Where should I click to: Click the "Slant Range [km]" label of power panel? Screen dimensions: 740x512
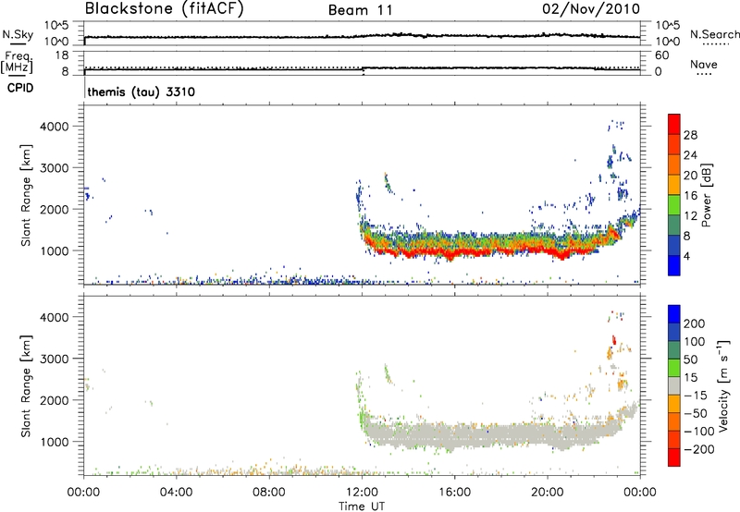[26, 195]
